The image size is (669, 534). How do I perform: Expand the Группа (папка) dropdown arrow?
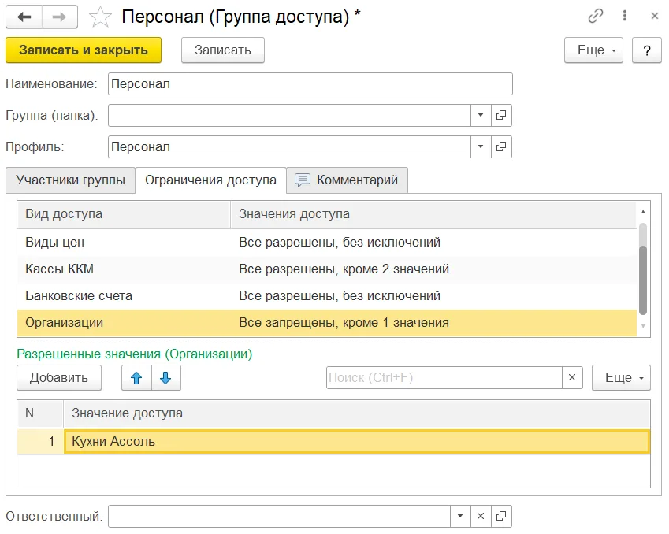481,115
